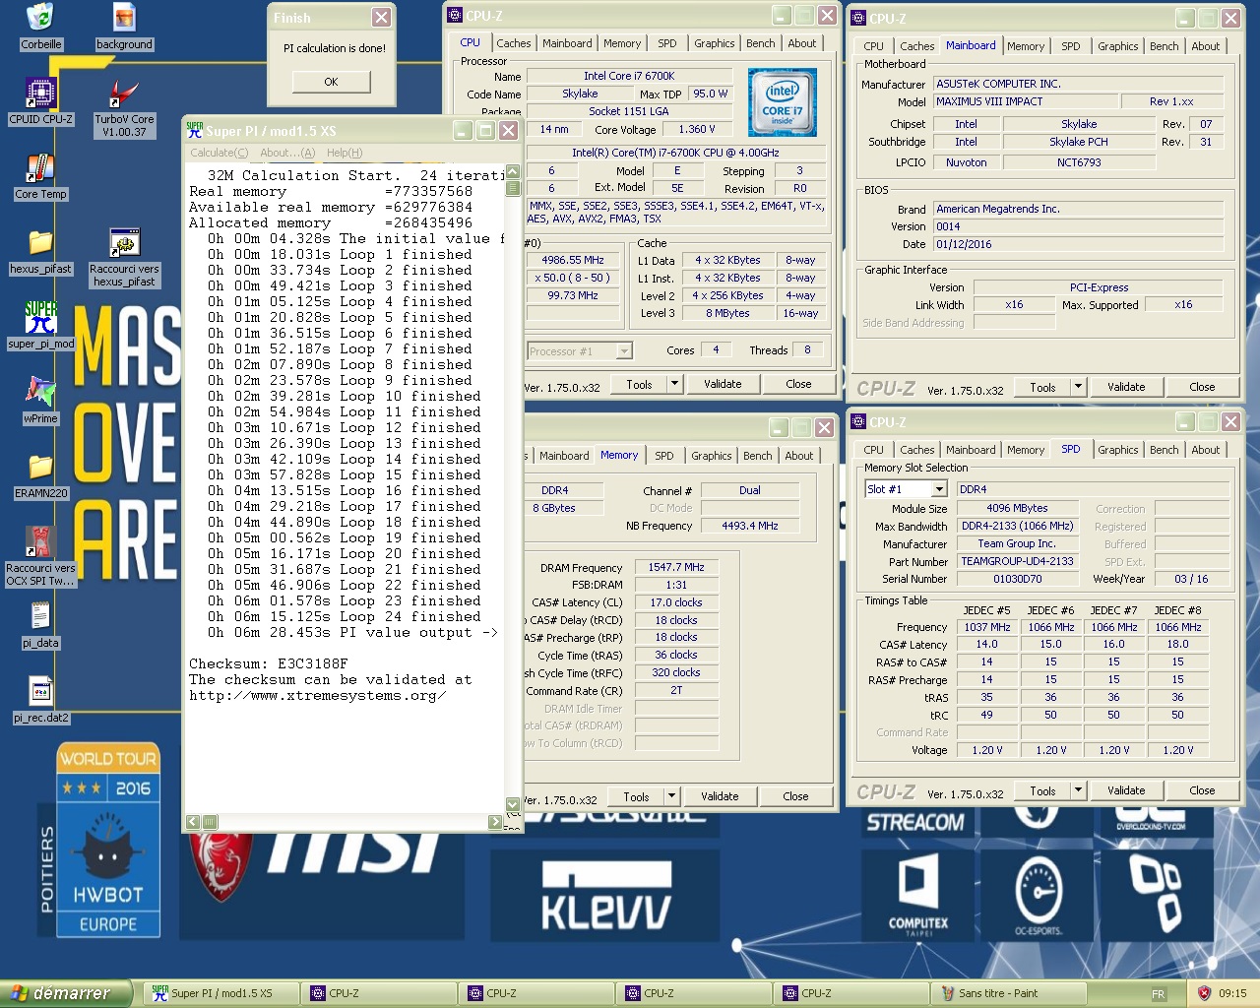Open the Graphics tab in the Mainboard window
This screenshot has height=1008, width=1260.
1117,46
